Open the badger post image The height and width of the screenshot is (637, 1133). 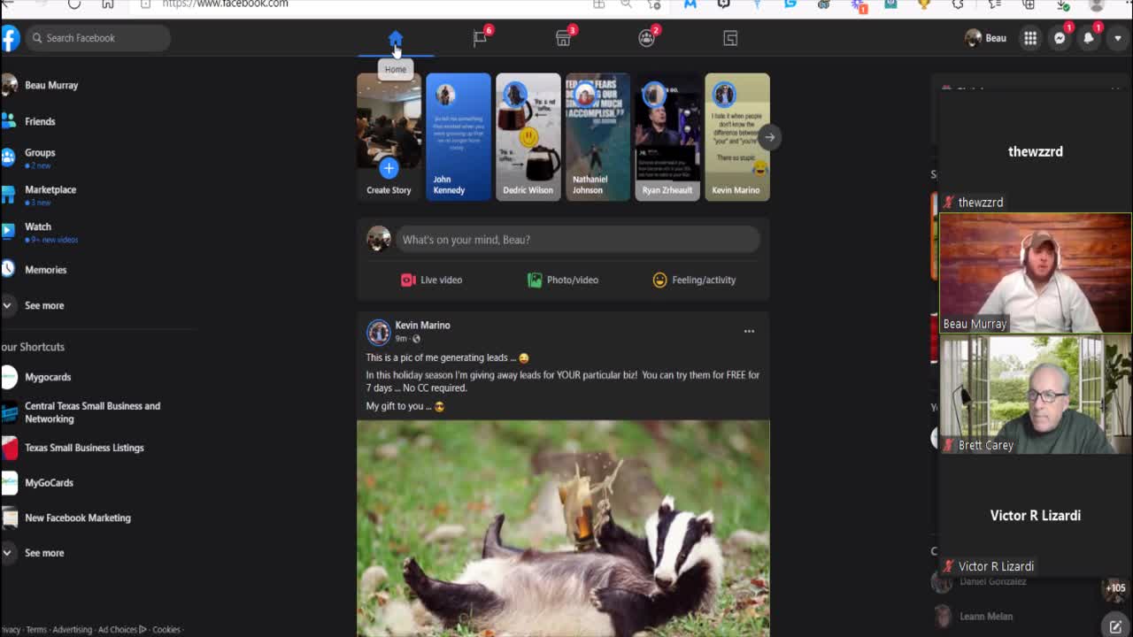pos(563,528)
